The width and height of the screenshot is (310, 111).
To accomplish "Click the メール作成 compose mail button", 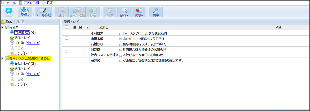I will coord(43,12).
